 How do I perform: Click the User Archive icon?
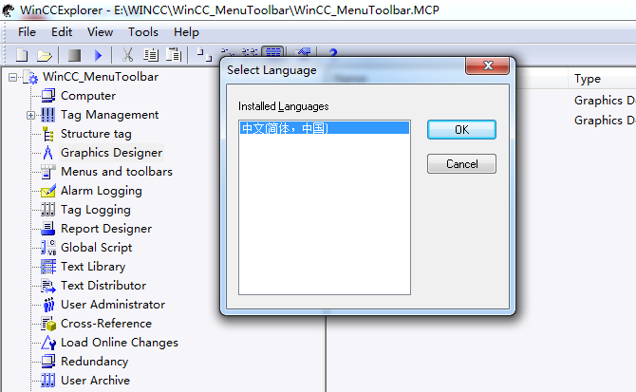coord(47,381)
